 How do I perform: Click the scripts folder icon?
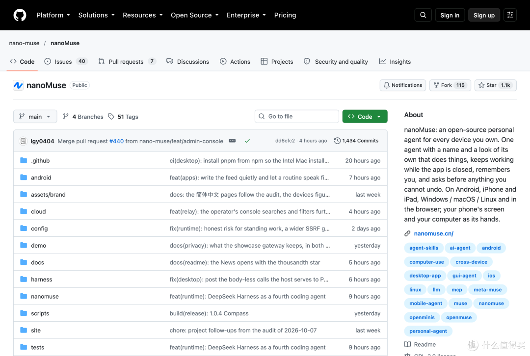pyautogui.click(x=24, y=313)
